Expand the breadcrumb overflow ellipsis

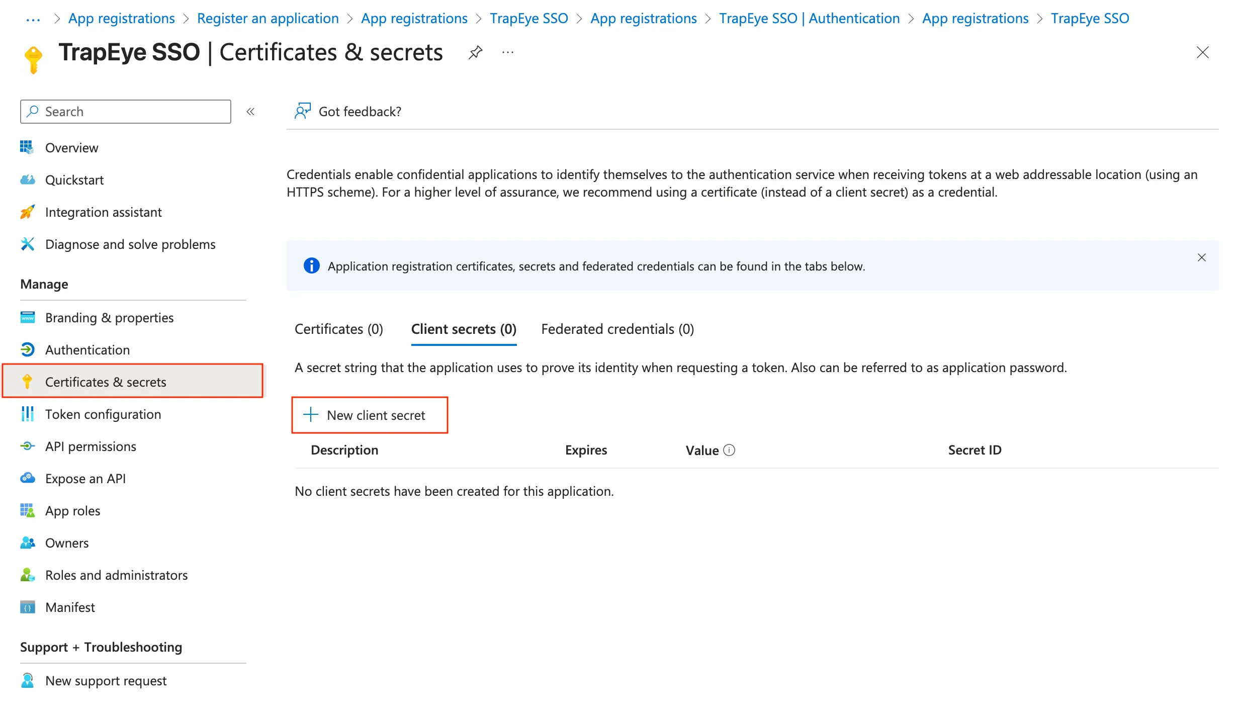[x=33, y=19]
